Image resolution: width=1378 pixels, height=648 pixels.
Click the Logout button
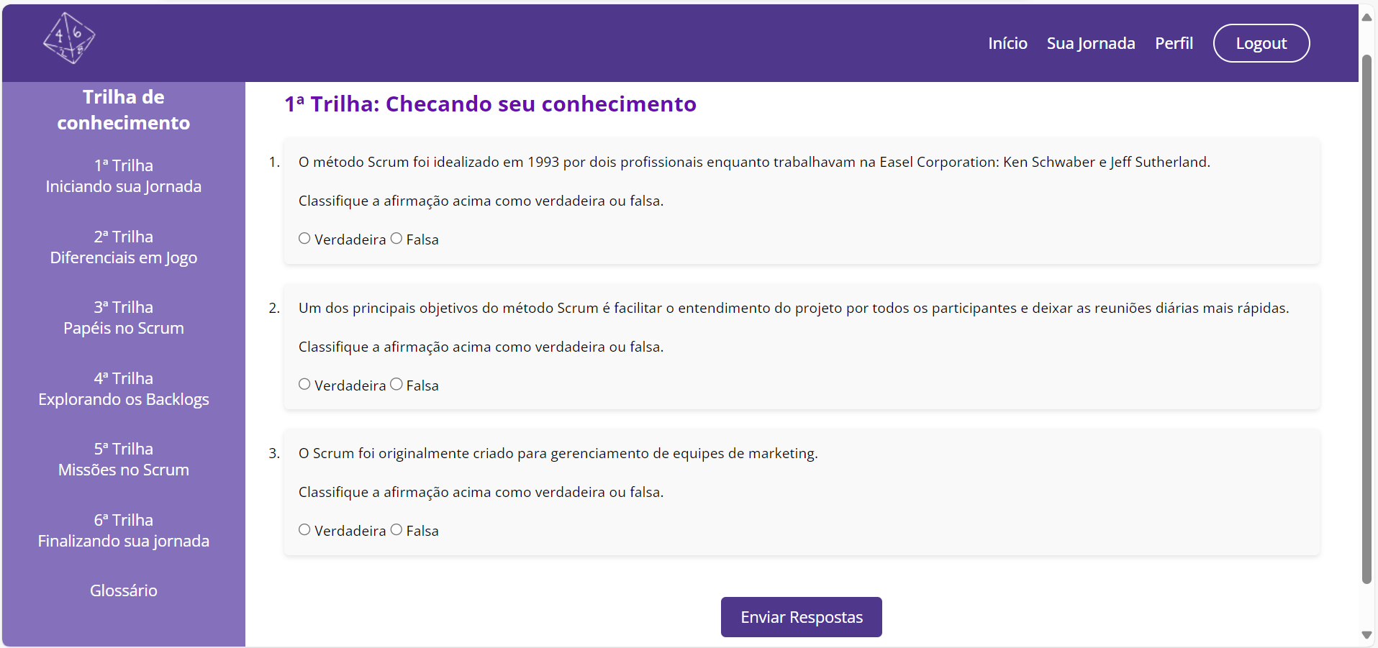click(x=1261, y=43)
